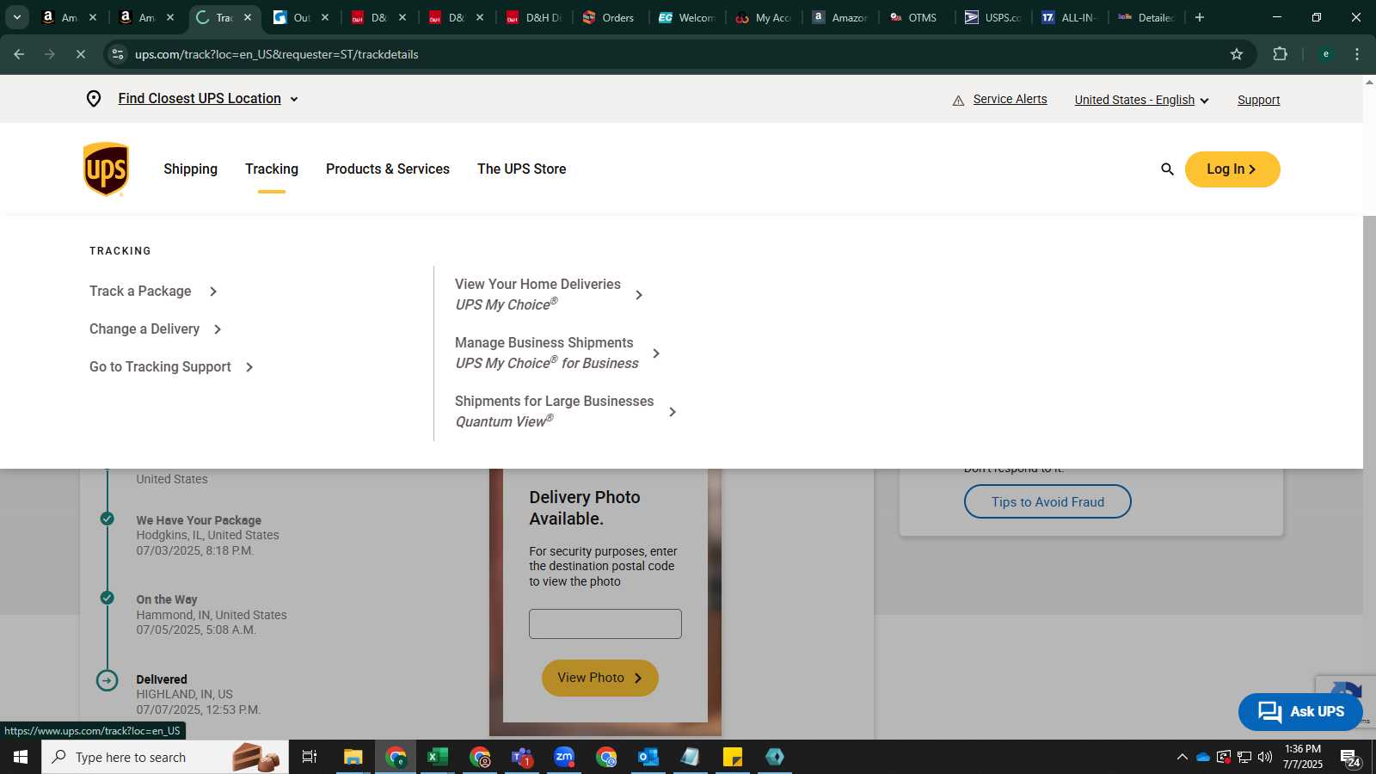The image size is (1376, 774).
Task: Bookmark this page with the star icon
Action: coord(1237,54)
